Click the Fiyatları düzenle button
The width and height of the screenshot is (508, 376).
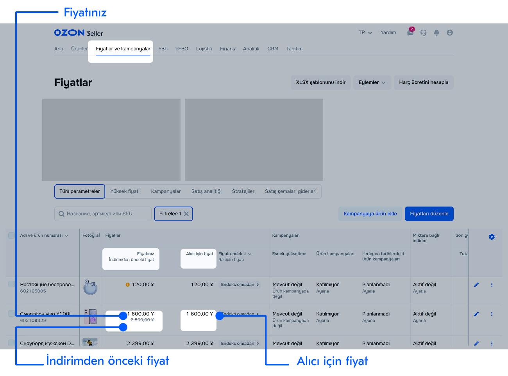click(x=429, y=214)
